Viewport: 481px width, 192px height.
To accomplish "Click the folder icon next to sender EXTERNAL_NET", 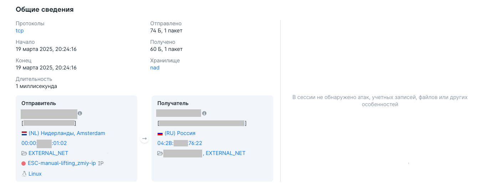I will (24, 153).
